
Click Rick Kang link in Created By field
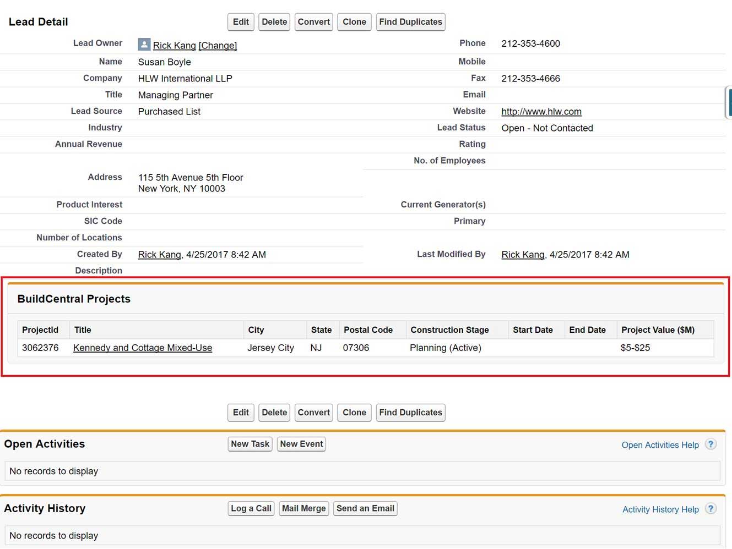[x=159, y=255]
